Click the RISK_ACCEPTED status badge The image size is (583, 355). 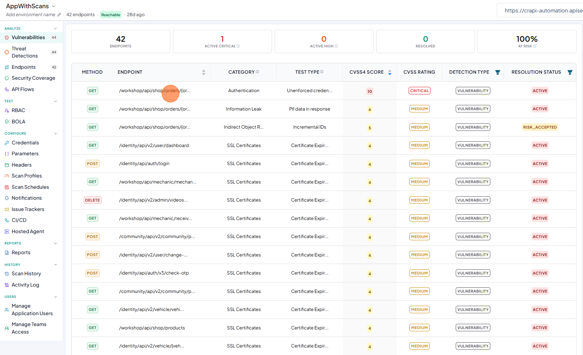pyautogui.click(x=540, y=127)
